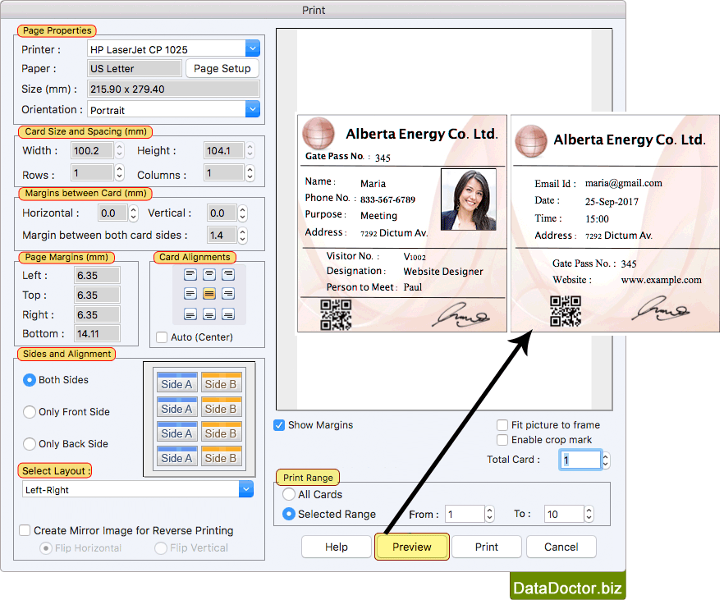Select Both Sides radio button
The width and height of the screenshot is (724, 600).
[x=29, y=380]
